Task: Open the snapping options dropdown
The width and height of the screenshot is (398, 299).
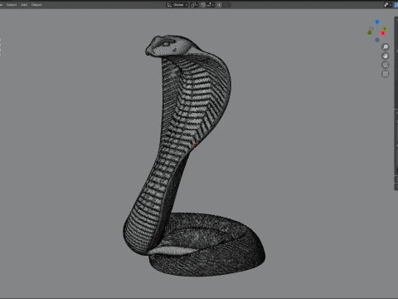Action: point(211,5)
